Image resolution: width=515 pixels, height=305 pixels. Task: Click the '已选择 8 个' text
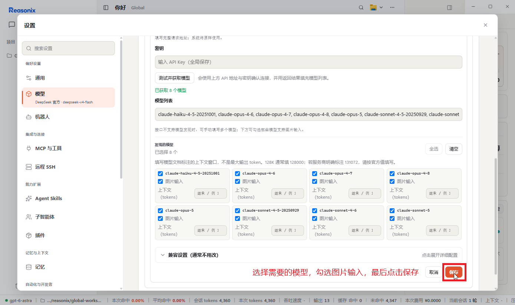point(166,152)
